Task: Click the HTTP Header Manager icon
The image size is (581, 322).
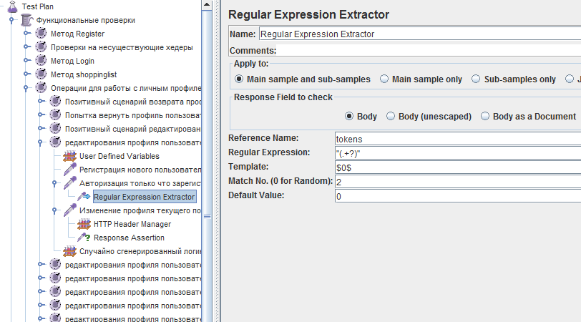Action: (84, 224)
